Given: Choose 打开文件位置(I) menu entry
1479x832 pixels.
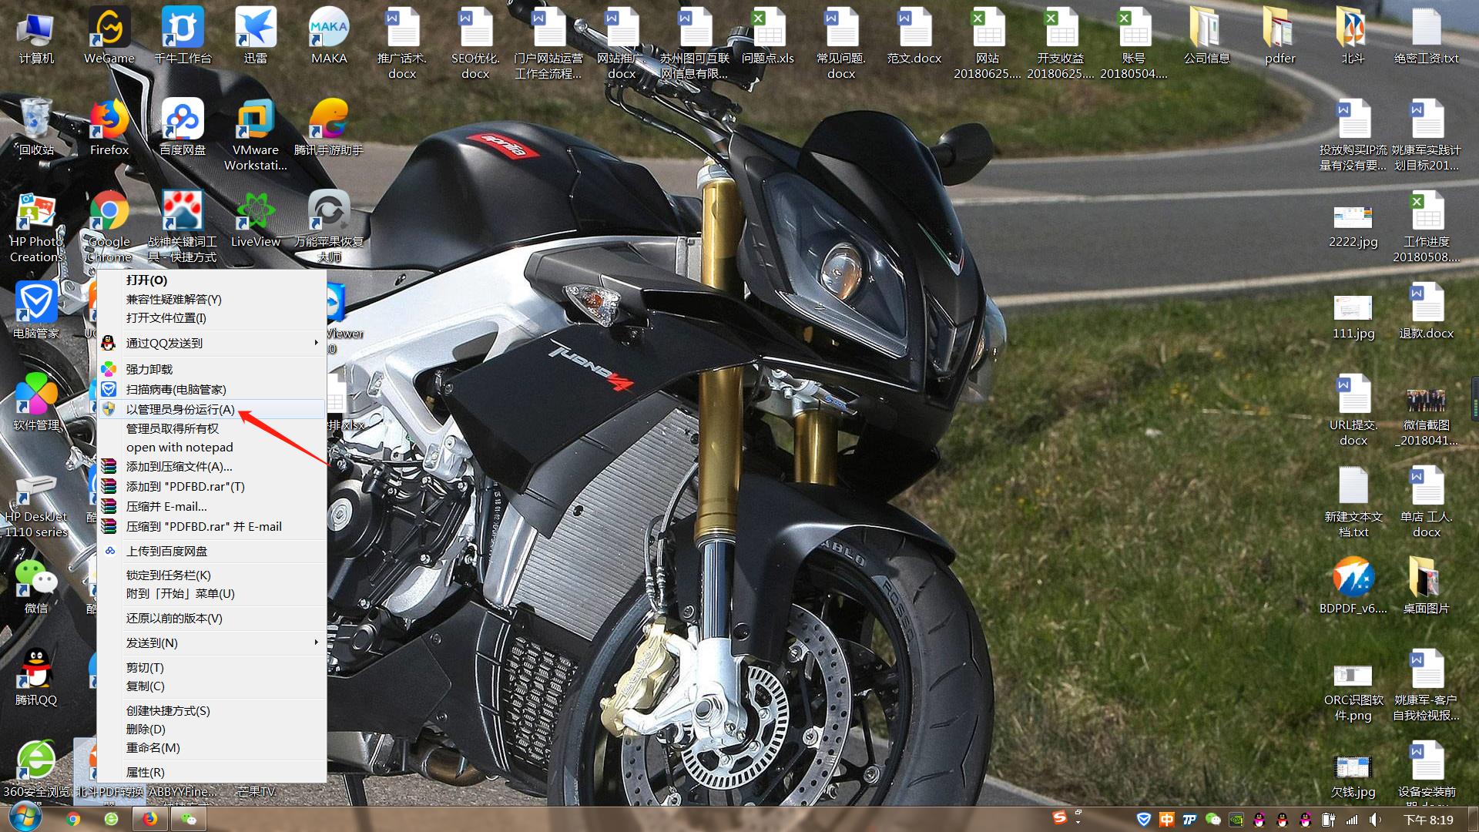Looking at the screenshot, I should (166, 317).
